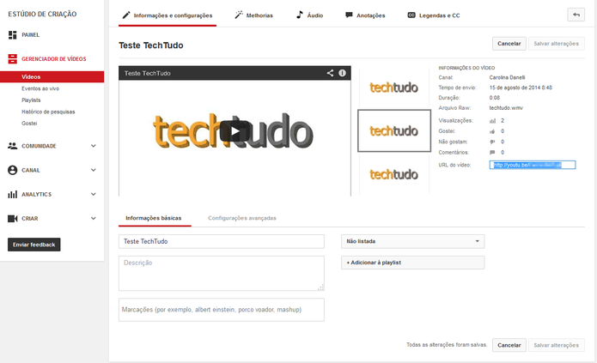Open Histórico de pesquisas in sidebar
The height and width of the screenshot is (363, 597).
pyautogui.click(x=48, y=112)
